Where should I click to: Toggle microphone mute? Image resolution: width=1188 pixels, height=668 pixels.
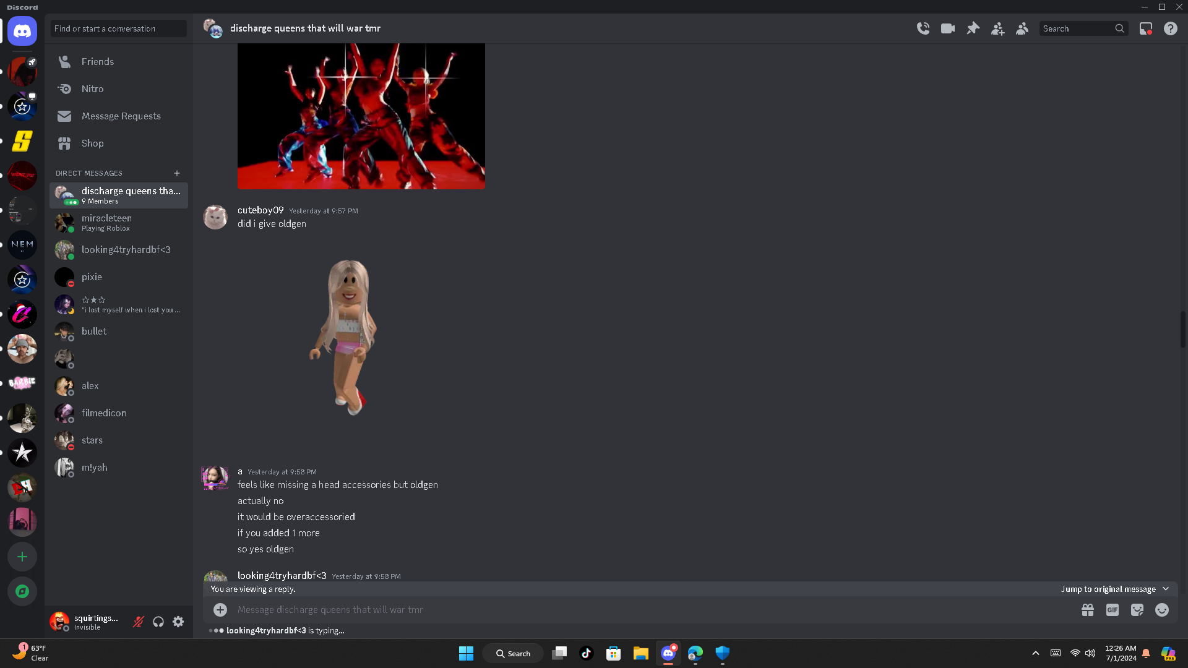(139, 622)
